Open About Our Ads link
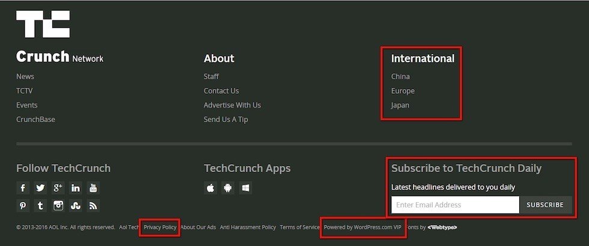This screenshot has height=246, width=589. pos(198,227)
